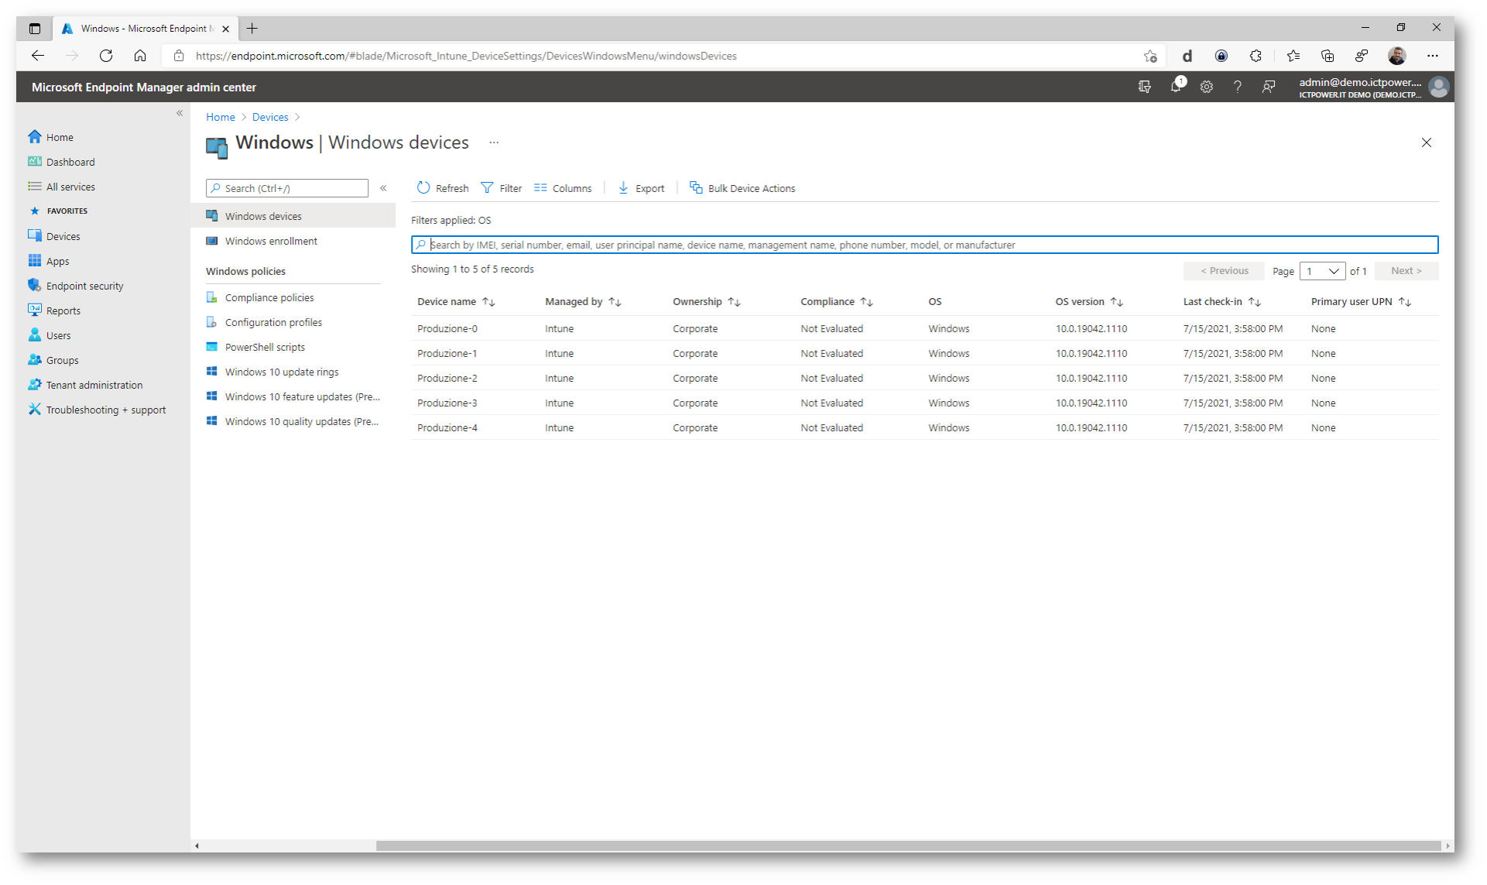Screen dimensions: 1487x885
Task: Click the Export download icon
Action: point(623,188)
